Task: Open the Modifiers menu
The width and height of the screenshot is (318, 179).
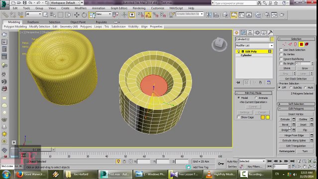Action: [x=81, y=8]
